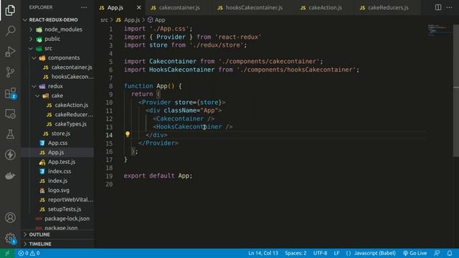Switch to hooksCakecontainer.js tab
The height and width of the screenshot is (258, 459).
(x=250, y=8)
